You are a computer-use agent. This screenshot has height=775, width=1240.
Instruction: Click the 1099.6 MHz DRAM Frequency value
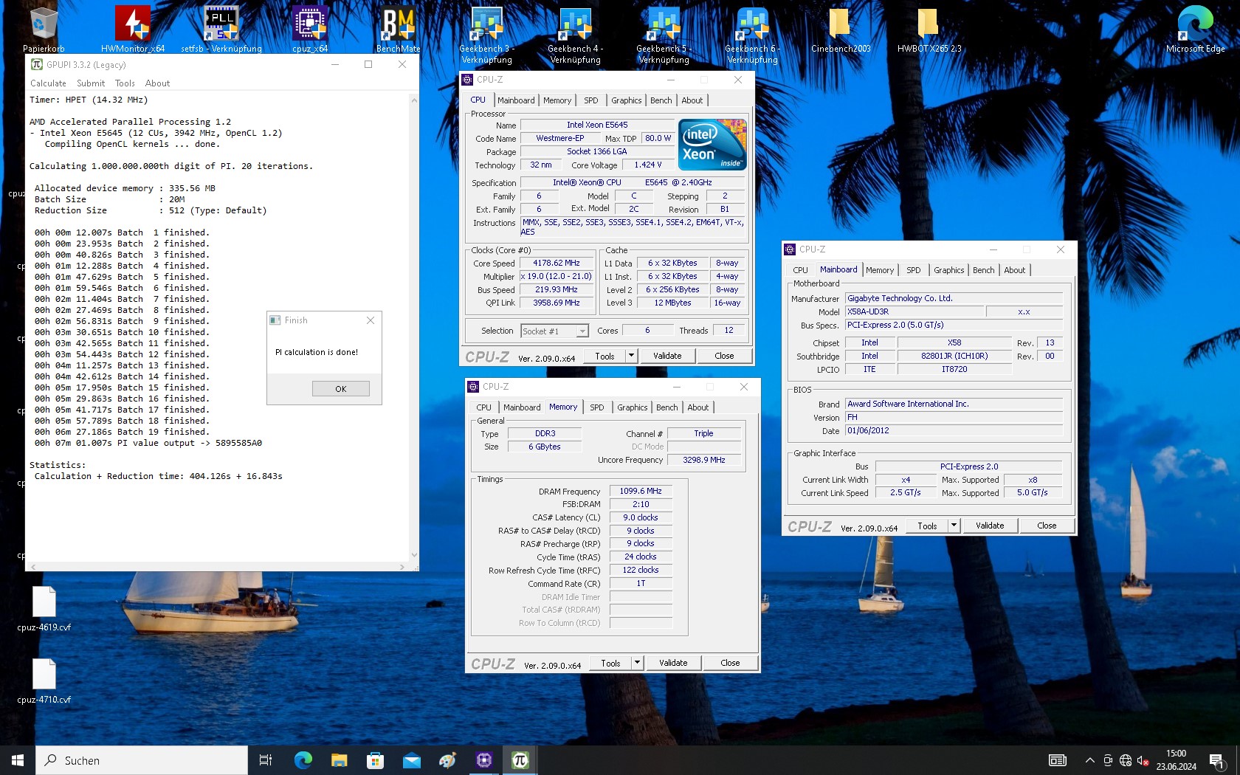[x=641, y=491]
